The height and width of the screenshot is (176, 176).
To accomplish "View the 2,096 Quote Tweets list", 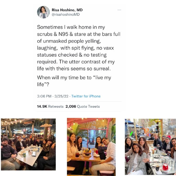I will [x=83, y=106].
